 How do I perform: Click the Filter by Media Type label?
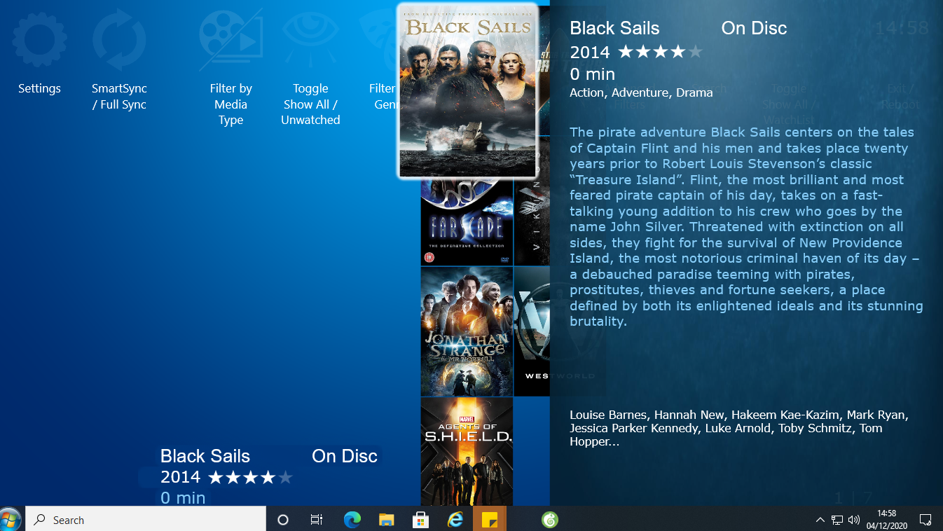[230, 104]
